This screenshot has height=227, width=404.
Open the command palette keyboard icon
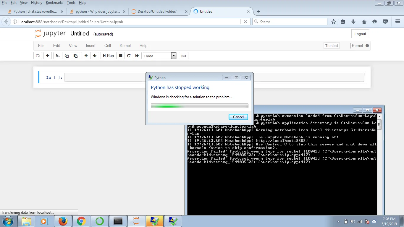coord(184,56)
